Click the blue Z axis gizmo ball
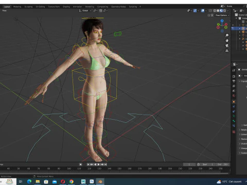 222,21
